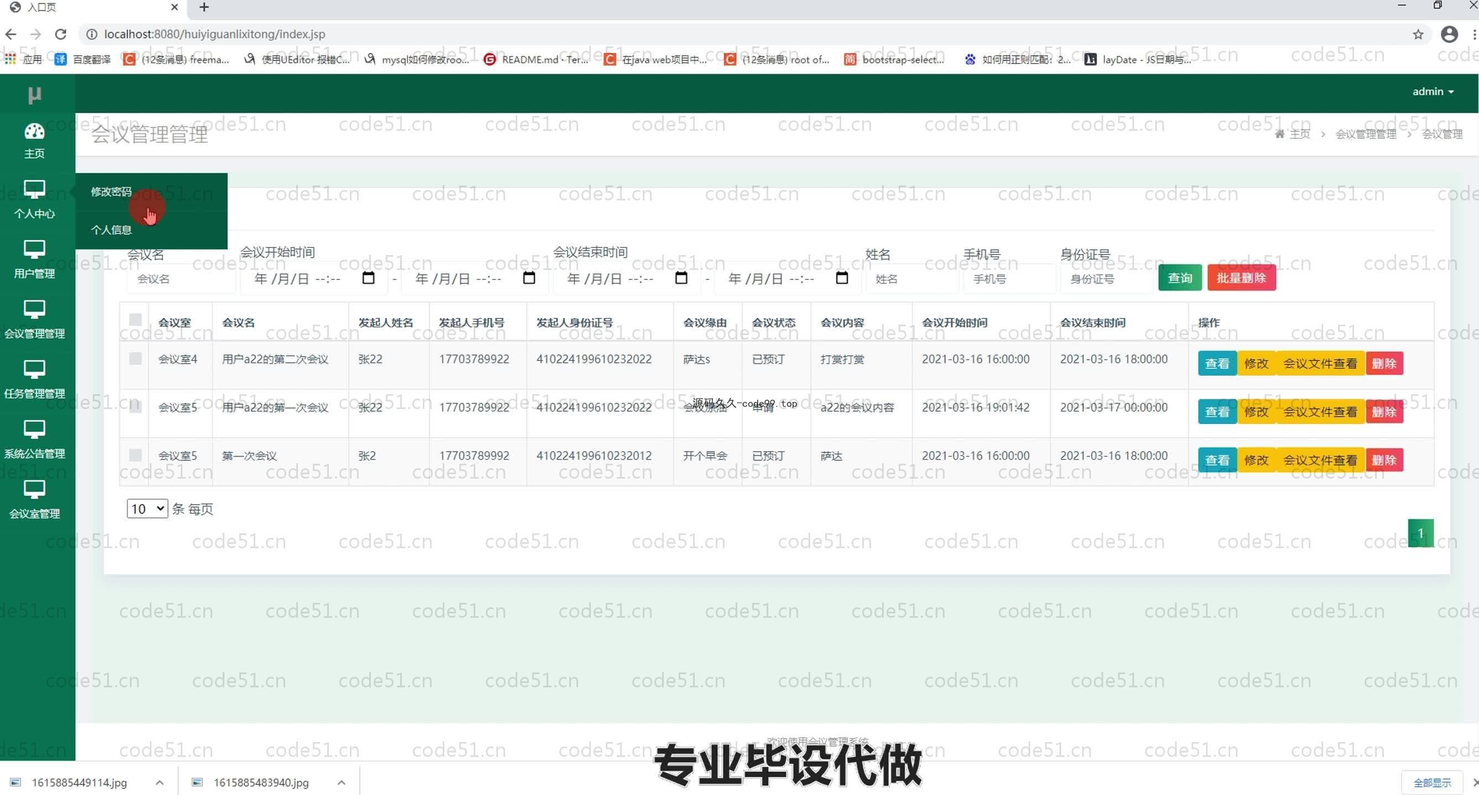Open 系统公告管理 sidebar icon

click(34, 430)
